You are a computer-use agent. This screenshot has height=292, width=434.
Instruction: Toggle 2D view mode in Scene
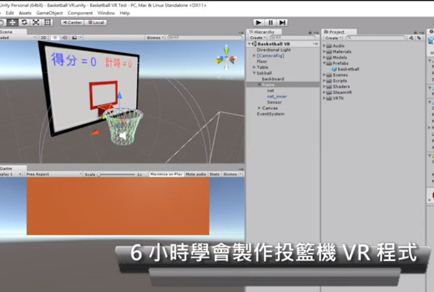click(x=44, y=38)
